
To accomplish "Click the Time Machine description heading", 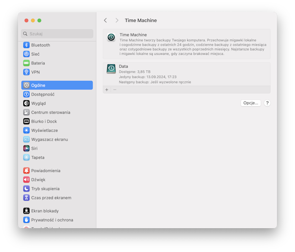I will (133, 35).
